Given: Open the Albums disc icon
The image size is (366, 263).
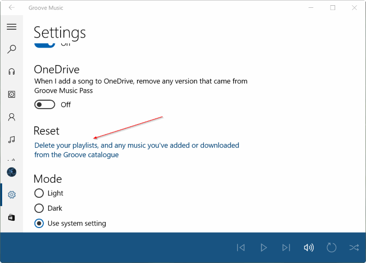Looking at the screenshot, I should click(x=12, y=94).
